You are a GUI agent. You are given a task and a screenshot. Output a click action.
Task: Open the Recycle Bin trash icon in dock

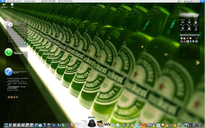49,125
